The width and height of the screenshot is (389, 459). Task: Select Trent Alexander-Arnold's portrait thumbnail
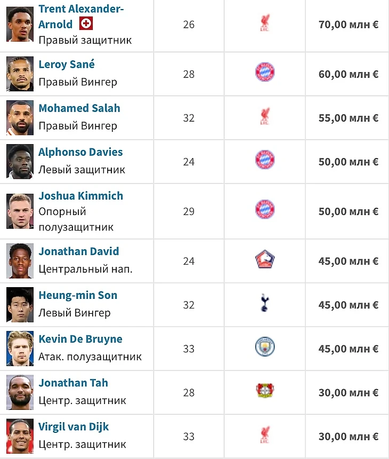(20, 25)
